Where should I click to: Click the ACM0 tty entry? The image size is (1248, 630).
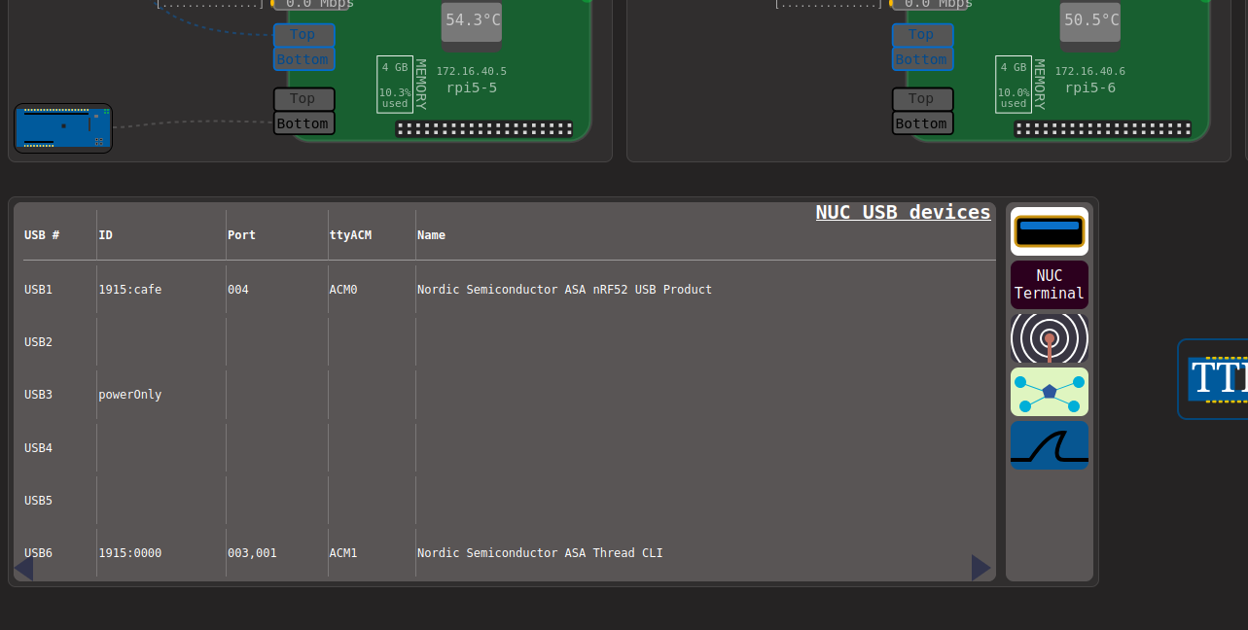pos(343,290)
